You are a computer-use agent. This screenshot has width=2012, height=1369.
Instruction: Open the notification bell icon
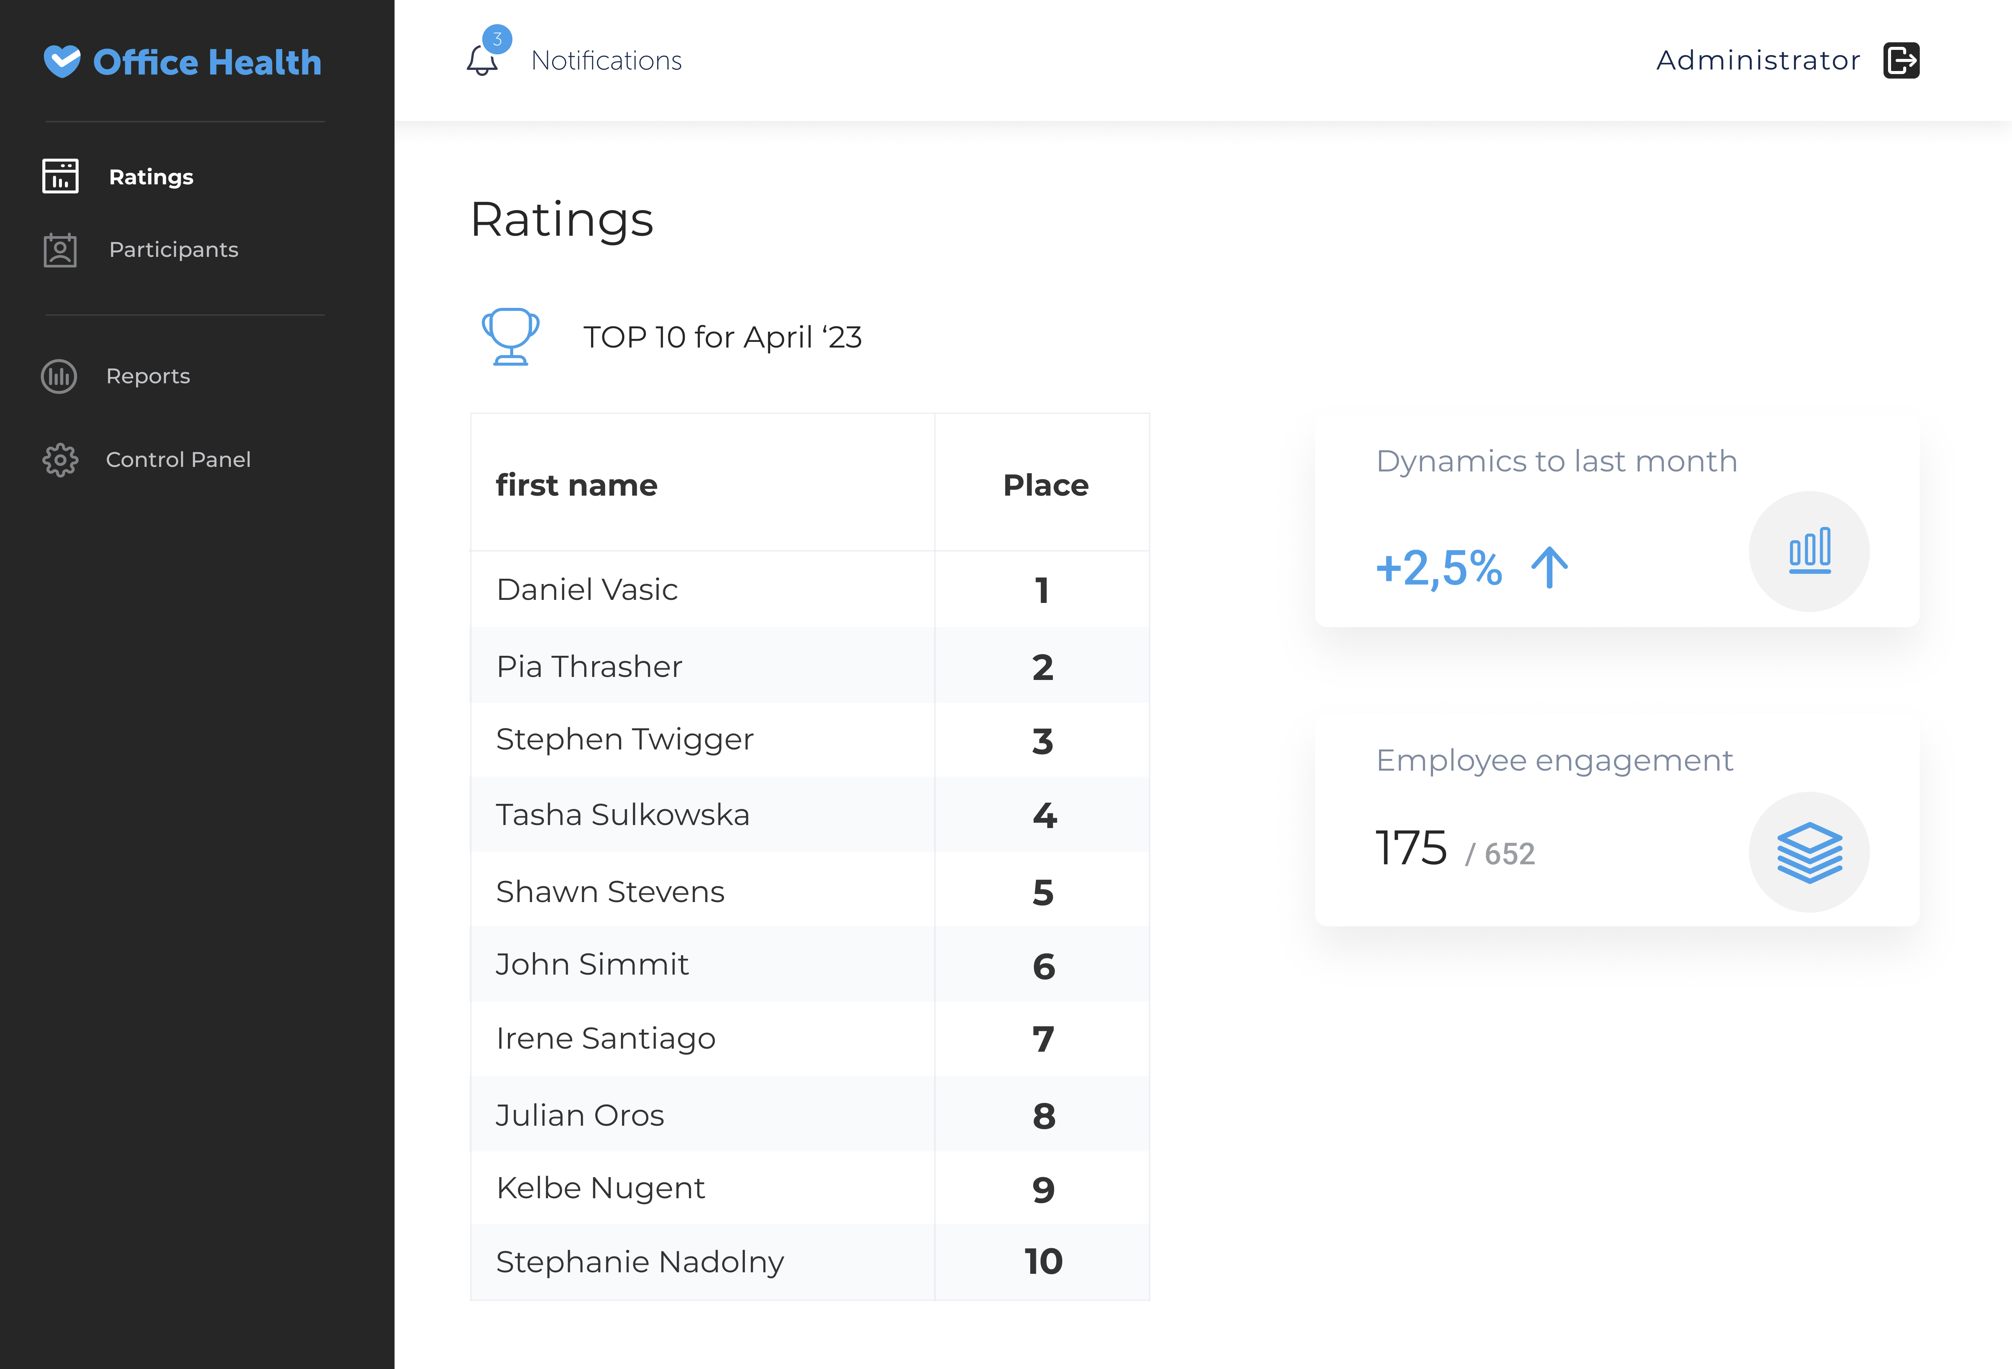tap(482, 60)
